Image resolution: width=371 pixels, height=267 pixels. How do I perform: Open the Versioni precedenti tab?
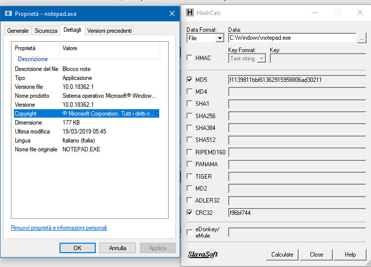[109, 31]
